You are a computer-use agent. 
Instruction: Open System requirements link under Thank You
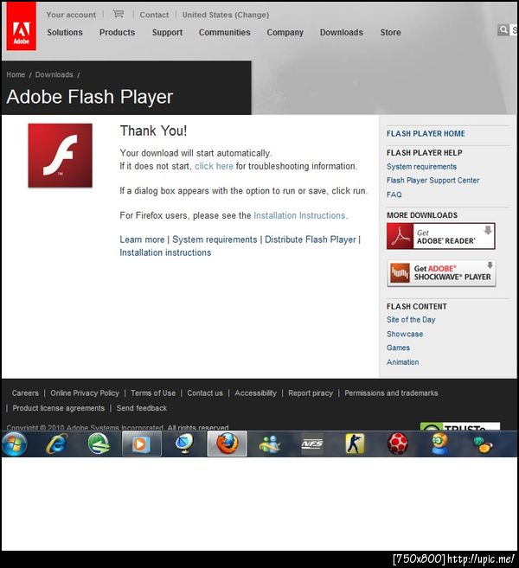(x=215, y=239)
